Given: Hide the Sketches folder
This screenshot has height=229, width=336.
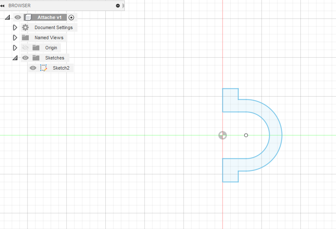Looking at the screenshot, I should 25,58.
